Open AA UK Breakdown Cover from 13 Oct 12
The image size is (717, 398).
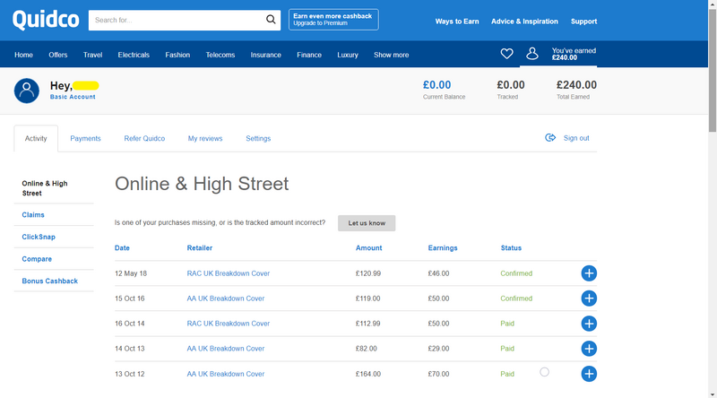pos(226,374)
